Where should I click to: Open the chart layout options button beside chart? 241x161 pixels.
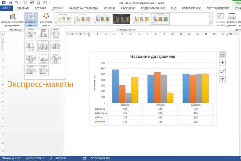[222, 54]
